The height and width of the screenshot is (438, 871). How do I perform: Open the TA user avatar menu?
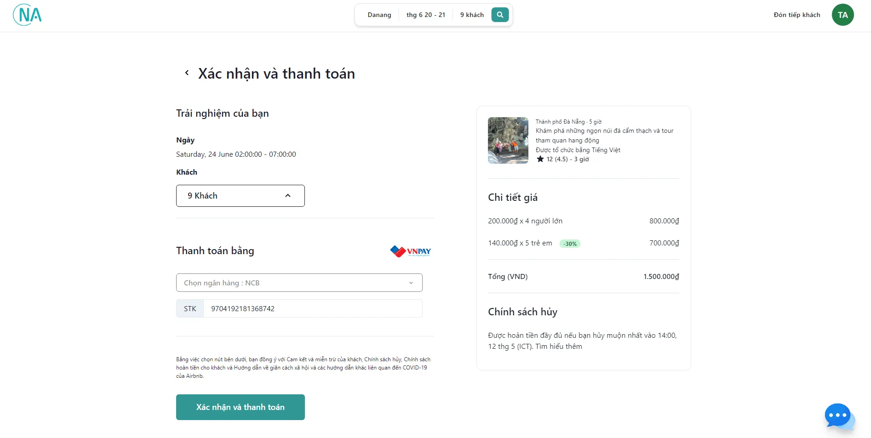click(842, 15)
